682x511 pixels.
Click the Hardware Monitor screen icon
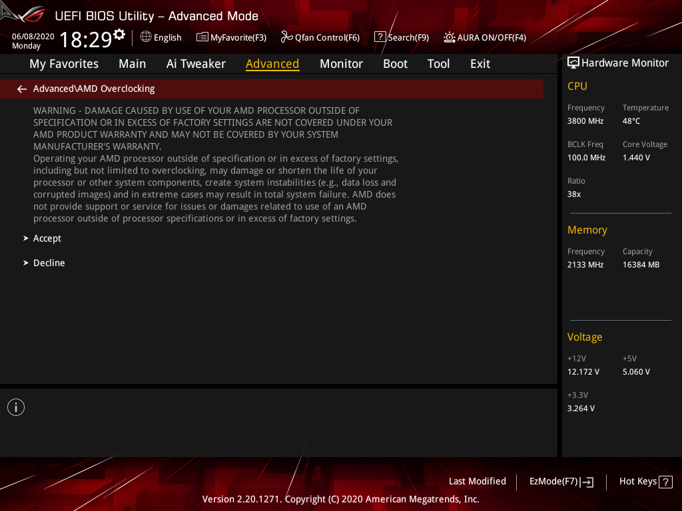pyautogui.click(x=573, y=63)
